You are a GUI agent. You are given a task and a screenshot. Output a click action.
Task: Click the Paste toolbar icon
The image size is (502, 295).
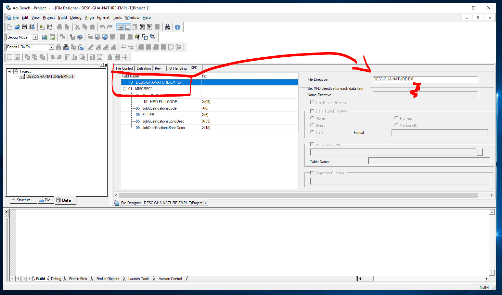pos(92,27)
